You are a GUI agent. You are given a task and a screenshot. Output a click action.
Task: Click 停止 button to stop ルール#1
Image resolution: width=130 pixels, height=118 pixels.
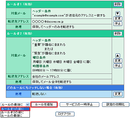coord(118,24)
